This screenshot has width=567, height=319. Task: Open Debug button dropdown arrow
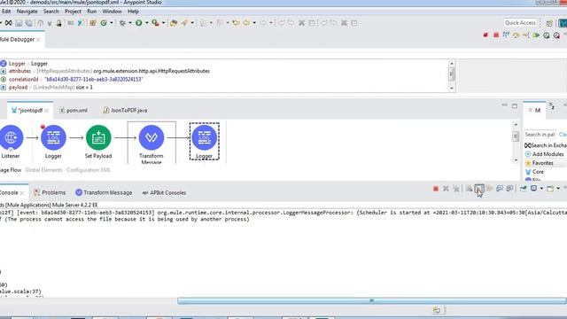130,23
